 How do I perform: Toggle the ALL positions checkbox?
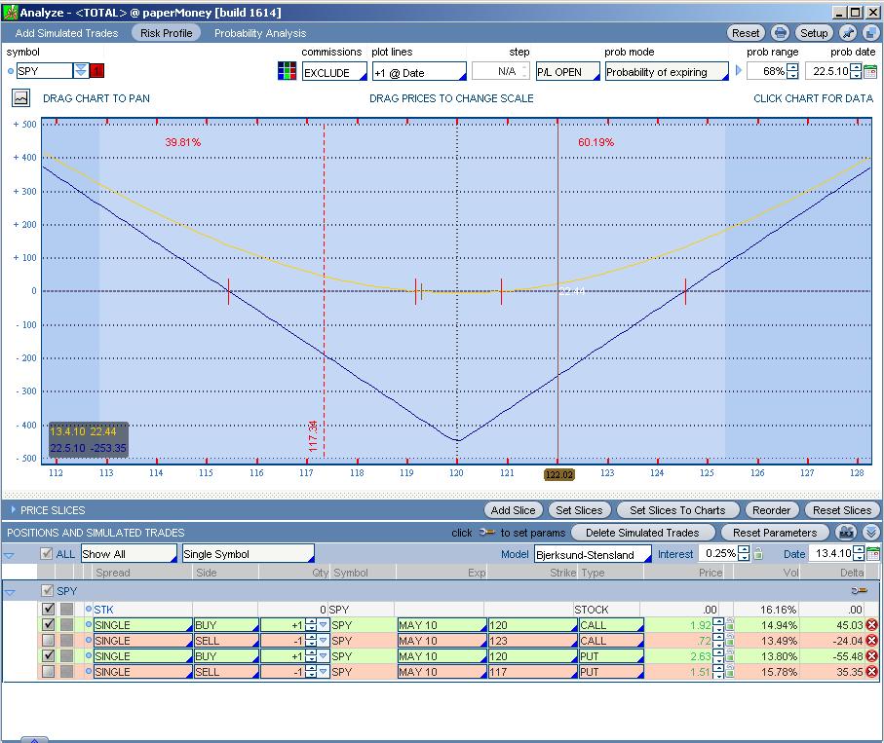pyautogui.click(x=46, y=554)
